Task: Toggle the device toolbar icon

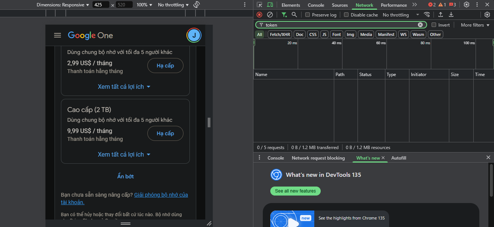Action: [x=270, y=5]
